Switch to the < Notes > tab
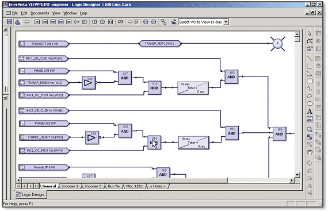328x211 pixels. [158, 186]
